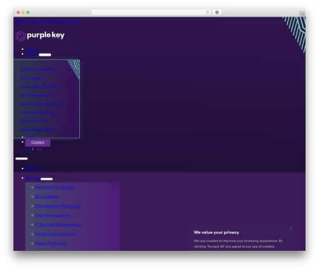The image size is (319, 270).
Task: Open Digital Programming in the teal-bordered dropdown
Action: [x=36, y=130]
